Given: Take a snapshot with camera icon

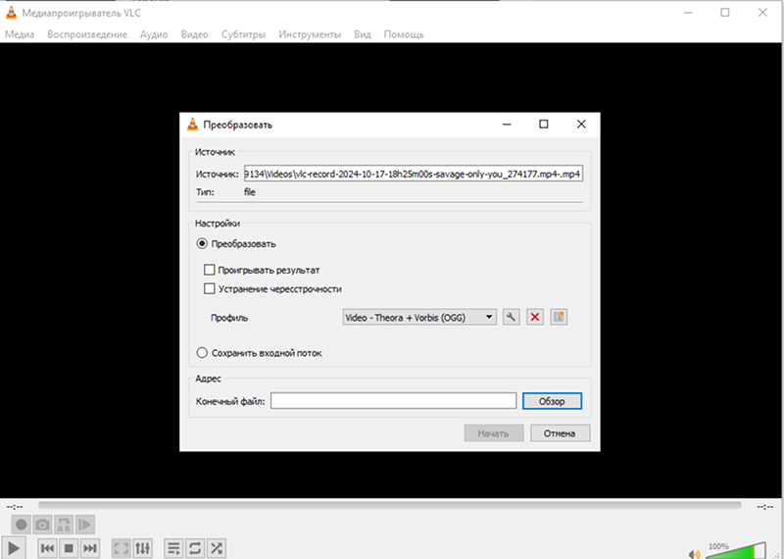Looking at the screenshot, I should [42, 525].
